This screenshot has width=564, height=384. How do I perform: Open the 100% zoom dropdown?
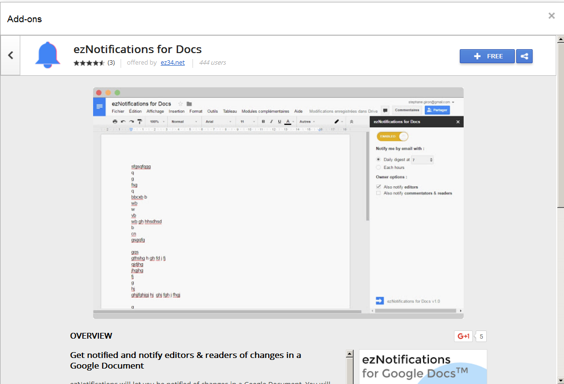(157, 122)
